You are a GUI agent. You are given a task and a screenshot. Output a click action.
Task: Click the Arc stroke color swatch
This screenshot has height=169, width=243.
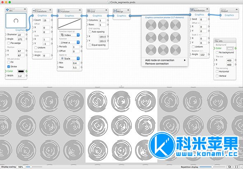(21, 72)
